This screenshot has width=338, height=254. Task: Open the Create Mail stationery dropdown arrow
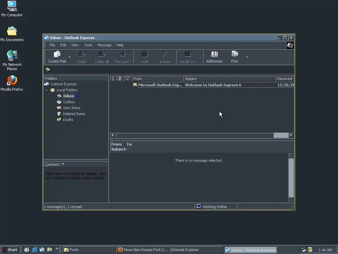[x=69, y=57]
